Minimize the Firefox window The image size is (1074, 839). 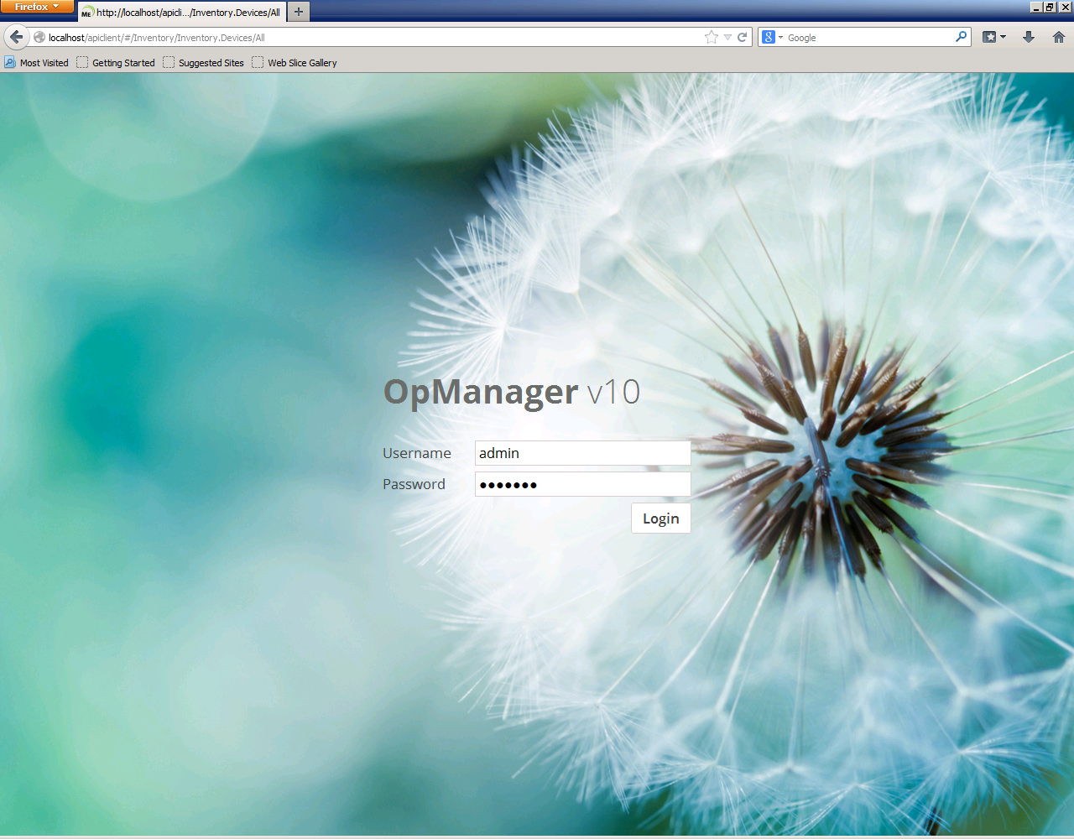[1036, 7]
